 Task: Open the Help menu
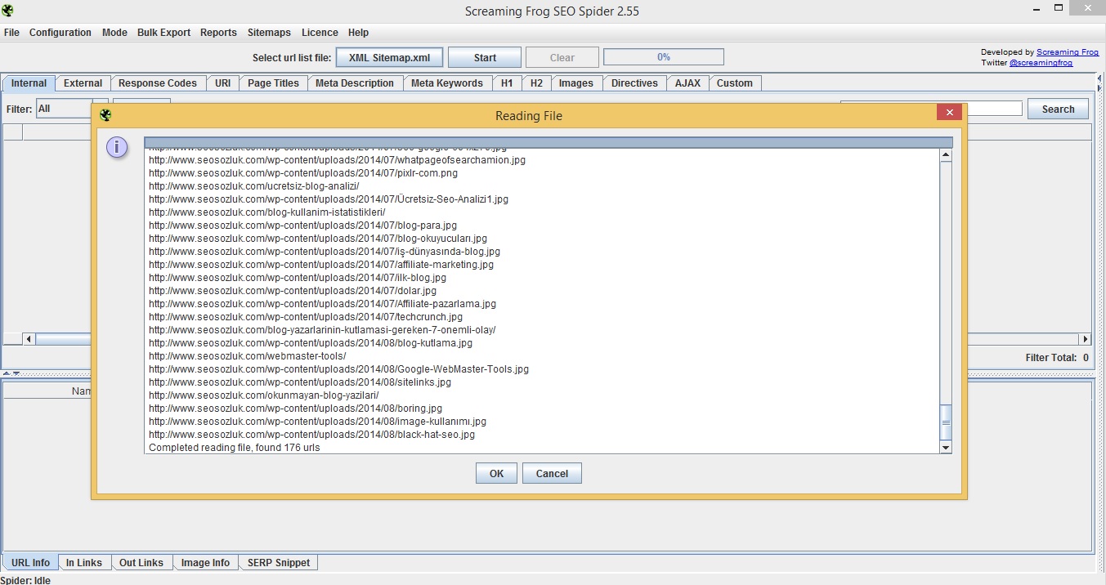[358, 33]
